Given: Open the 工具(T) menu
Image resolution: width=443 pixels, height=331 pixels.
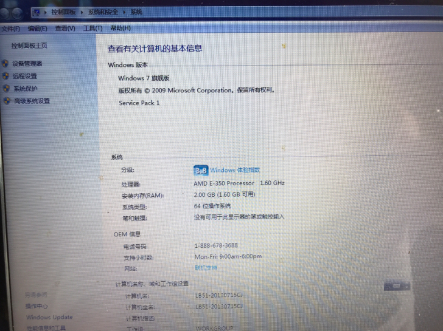Looking at the screenshot, I should (x=92, y=28).
